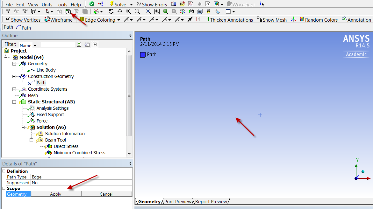Collapse the Definition section in Details
This screenshot has width=373, height=209.
(4, 171)
